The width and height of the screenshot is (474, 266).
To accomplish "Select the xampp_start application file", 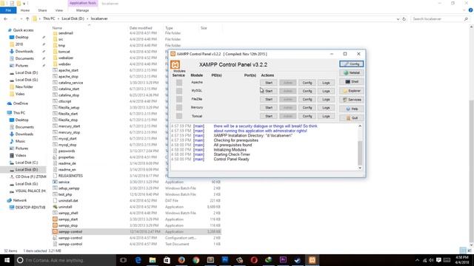I will 68,219.
